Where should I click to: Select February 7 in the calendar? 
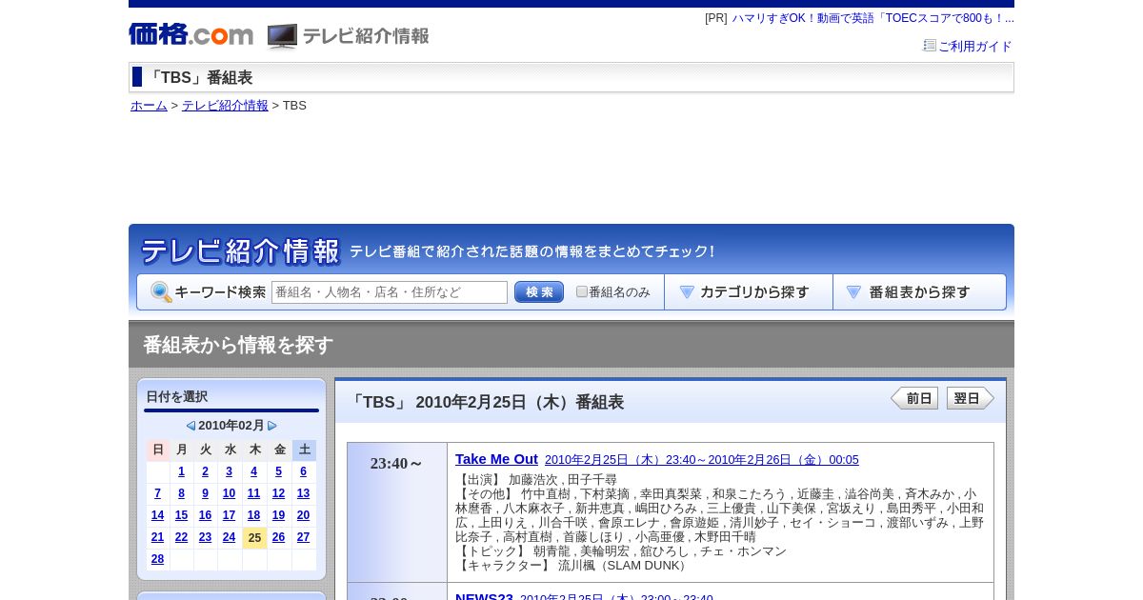pos(157,493)
